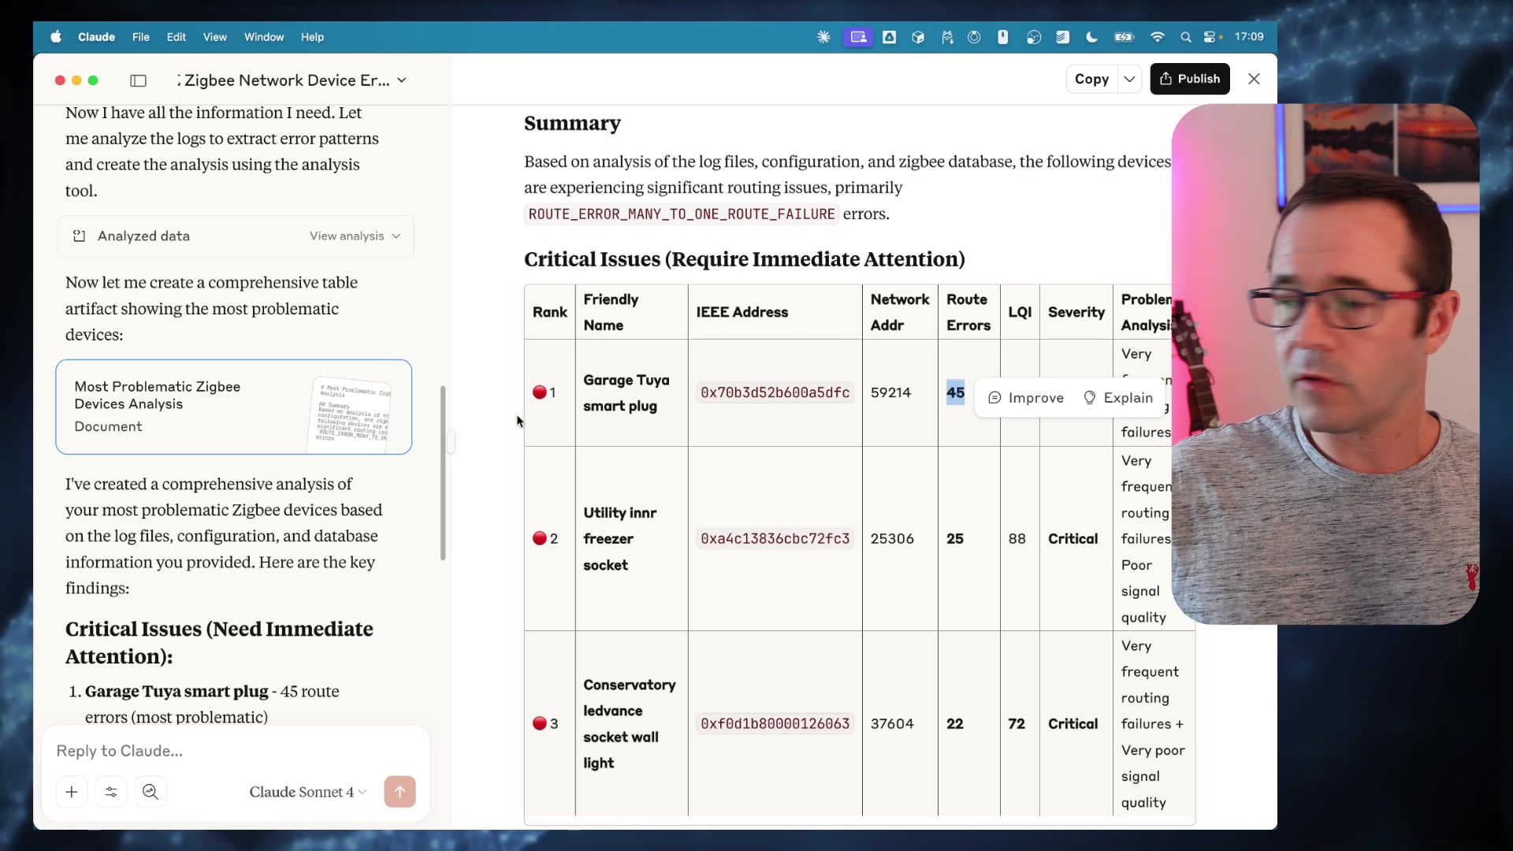
Task: Click the Analyzed data clipboard icon
Action: coord(80,236)
